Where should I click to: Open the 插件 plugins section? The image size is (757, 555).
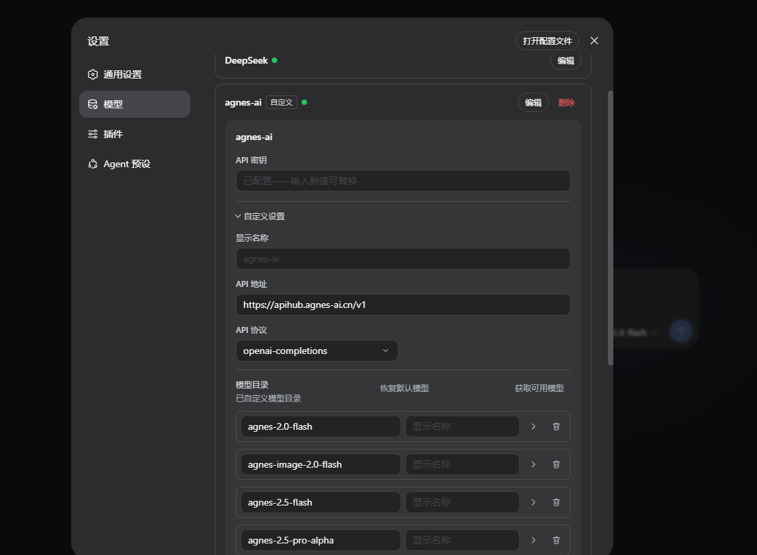coord(135,134)
